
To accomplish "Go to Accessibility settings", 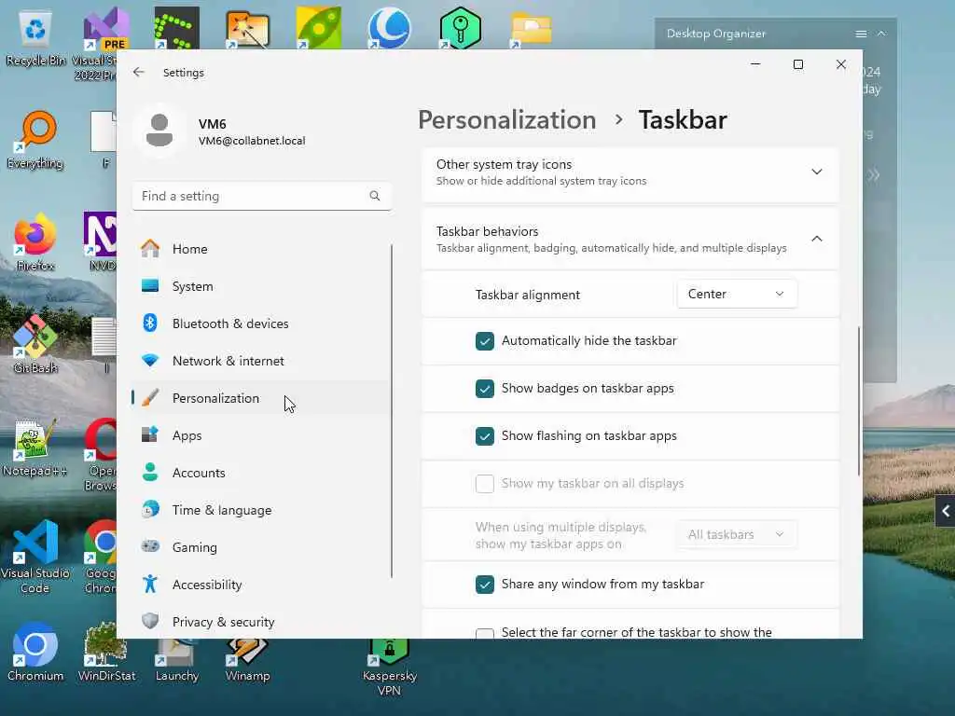I will (x=262, y=585).
